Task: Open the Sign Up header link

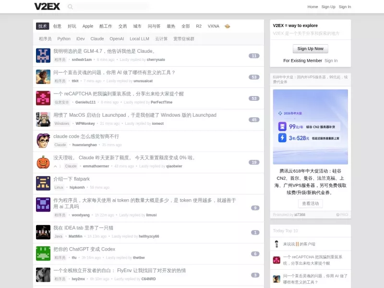Action: tap(328, 7)
